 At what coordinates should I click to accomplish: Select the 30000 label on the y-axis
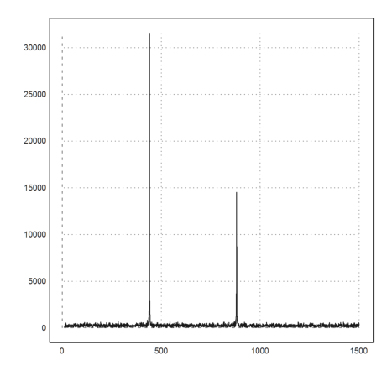point(35,48)
